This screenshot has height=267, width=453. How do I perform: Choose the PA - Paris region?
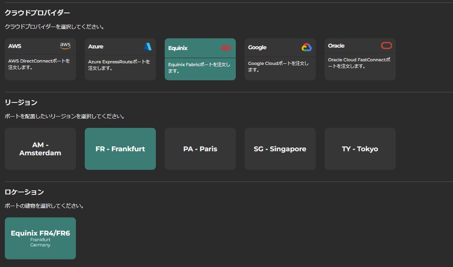200,149
